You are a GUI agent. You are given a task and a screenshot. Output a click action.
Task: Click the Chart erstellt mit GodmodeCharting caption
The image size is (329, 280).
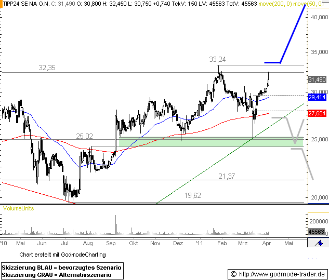click(x=62, y=255)
